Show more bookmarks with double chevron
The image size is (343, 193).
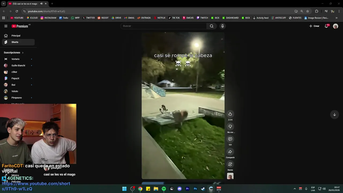pos(337,18)
